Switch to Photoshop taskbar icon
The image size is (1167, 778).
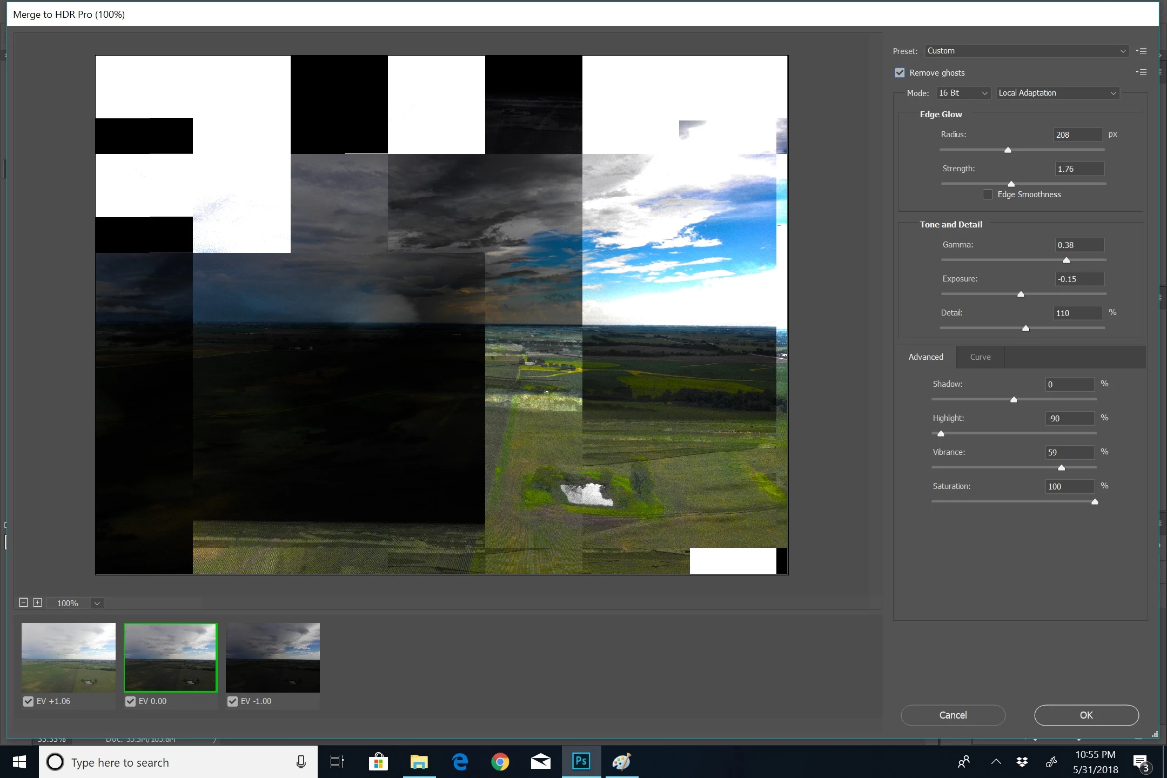tap(581, 762)
